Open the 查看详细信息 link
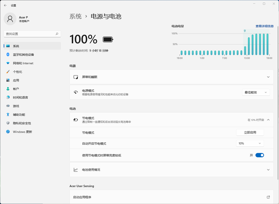Image resolution: width=279 pixels, height=204 pixels. (264, 26)
